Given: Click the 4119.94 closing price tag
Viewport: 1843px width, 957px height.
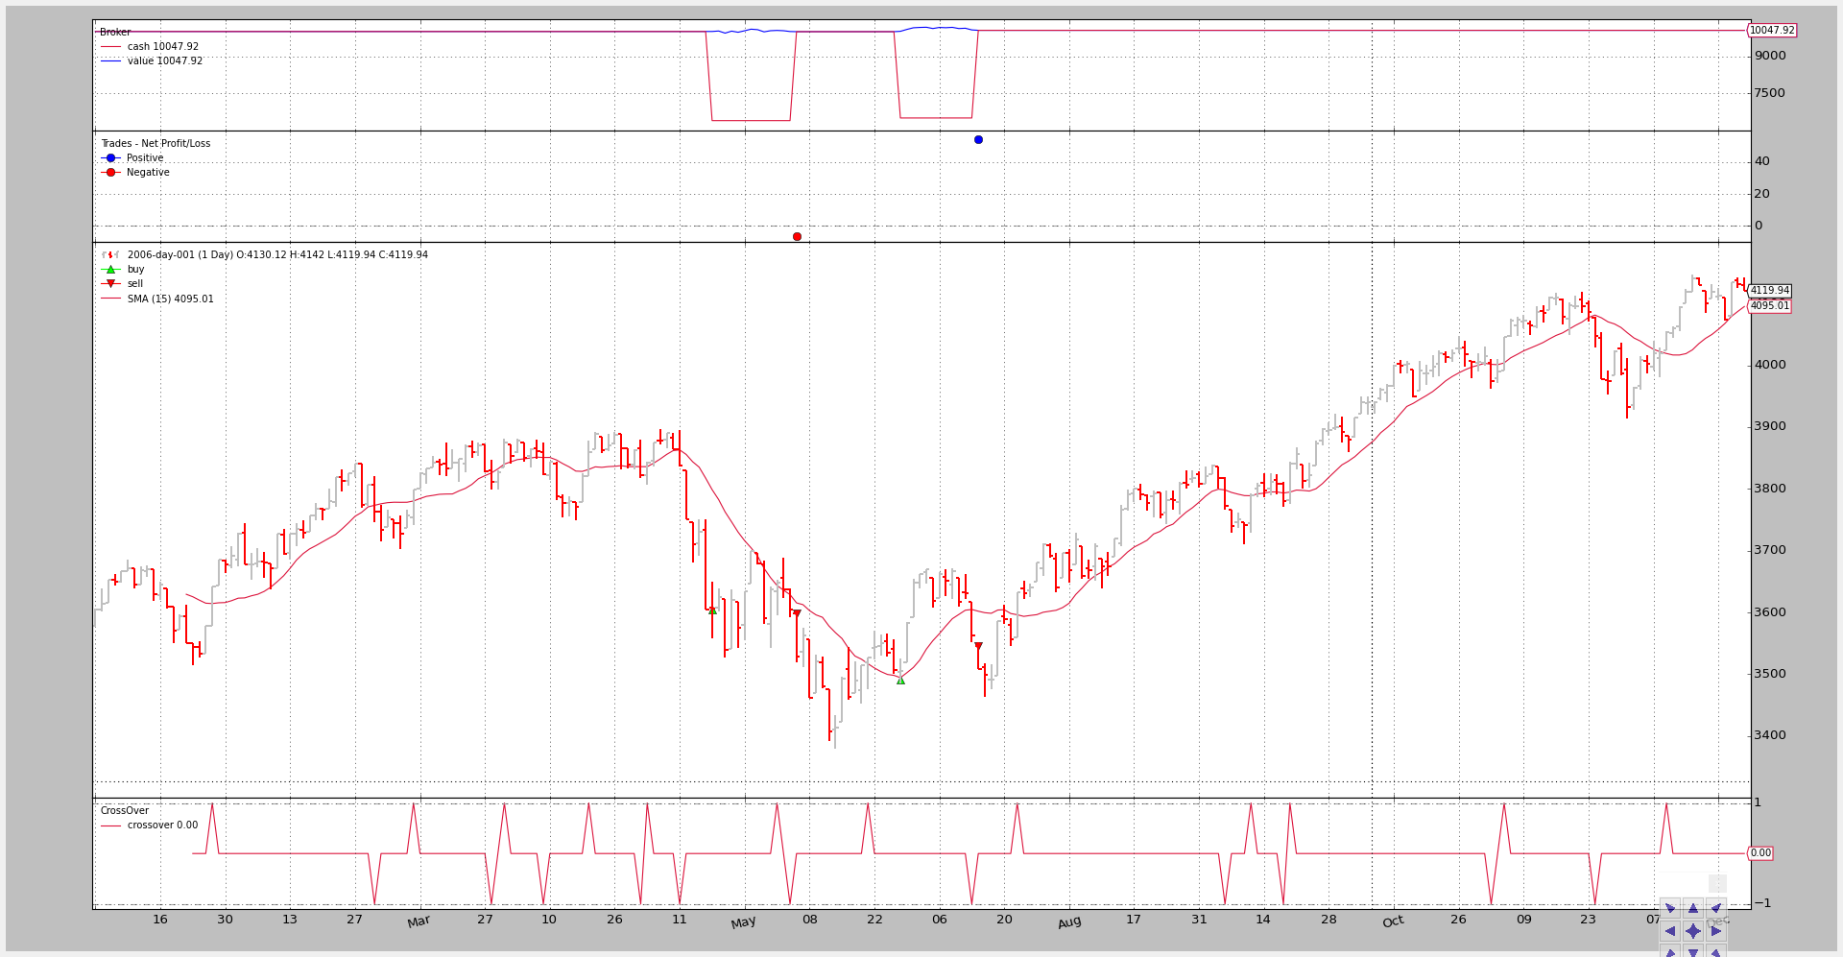Looking at the screenshot, I should [1769, 291].
